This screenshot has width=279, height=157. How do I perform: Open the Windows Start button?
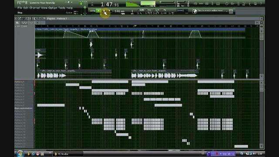pyautogui.click(x=20, y=154)
